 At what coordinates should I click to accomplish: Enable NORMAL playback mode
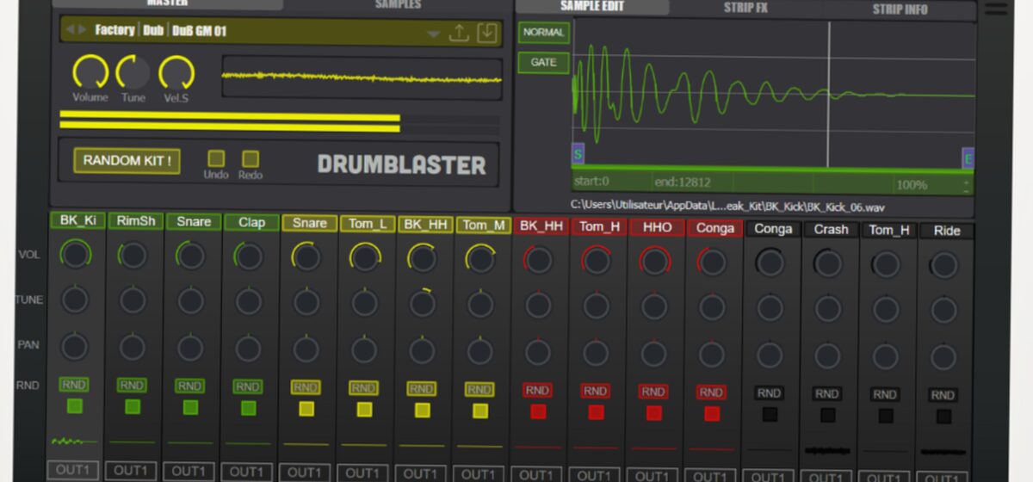pos(543,32)
